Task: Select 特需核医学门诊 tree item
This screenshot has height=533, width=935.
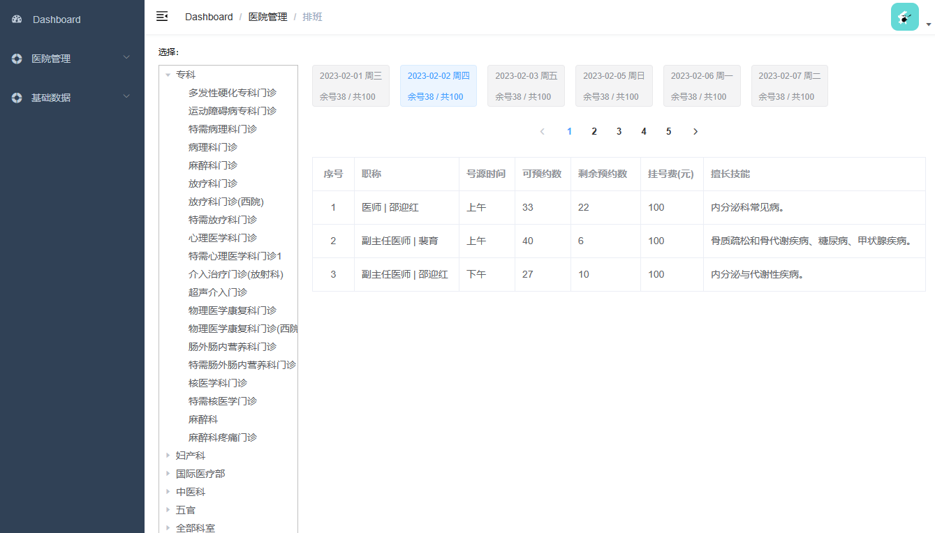Action: click(x=223, y=401)
